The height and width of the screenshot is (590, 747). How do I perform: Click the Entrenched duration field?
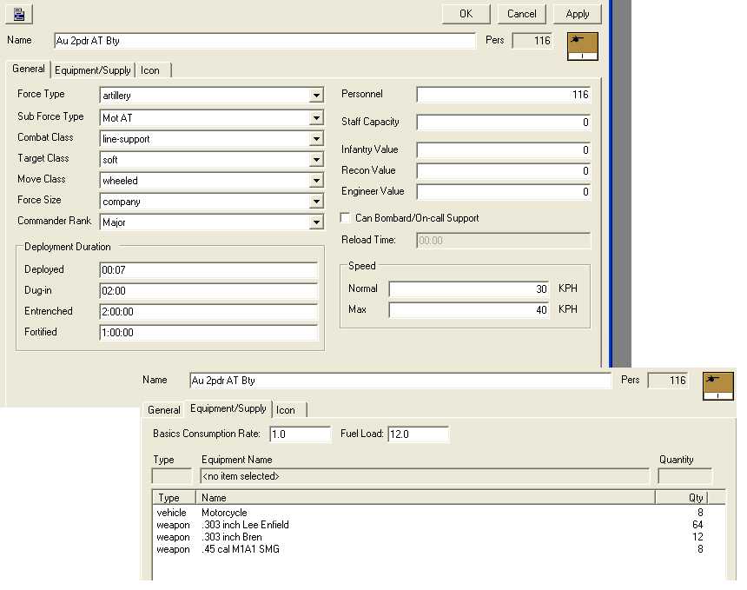pyautogui.click(x=208, y=312)
